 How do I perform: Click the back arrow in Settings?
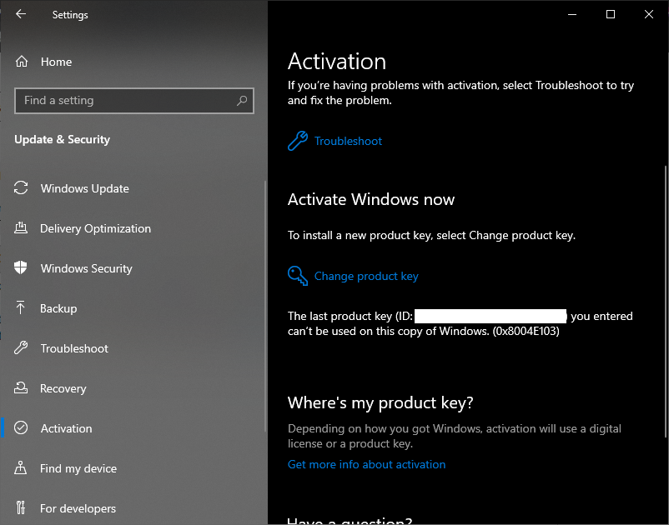21,14
